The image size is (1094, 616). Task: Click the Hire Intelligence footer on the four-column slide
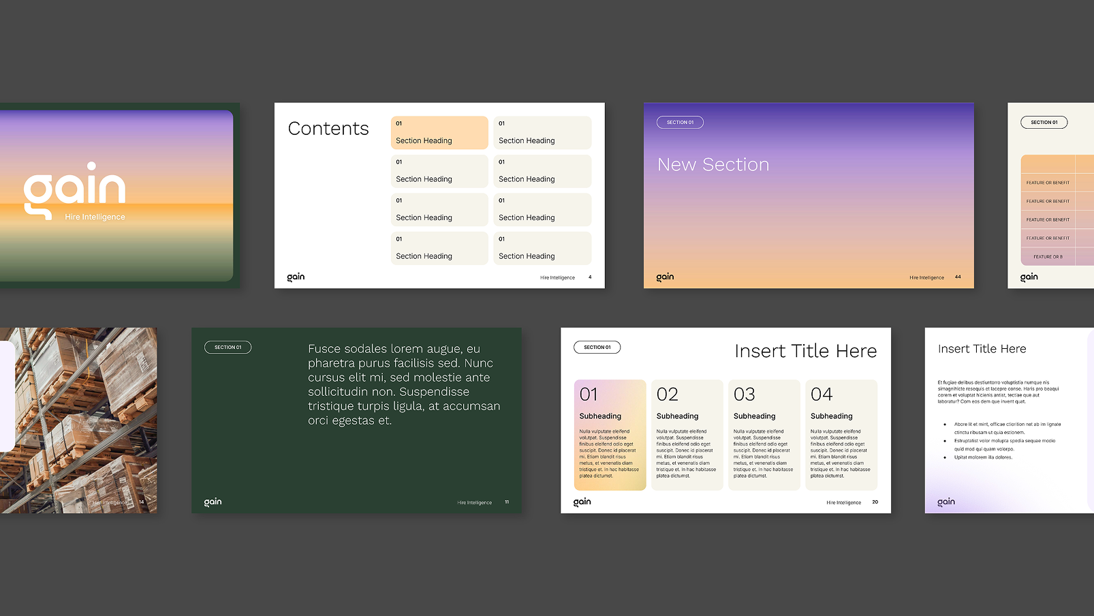pyautogui.click(x=844, y=502)
